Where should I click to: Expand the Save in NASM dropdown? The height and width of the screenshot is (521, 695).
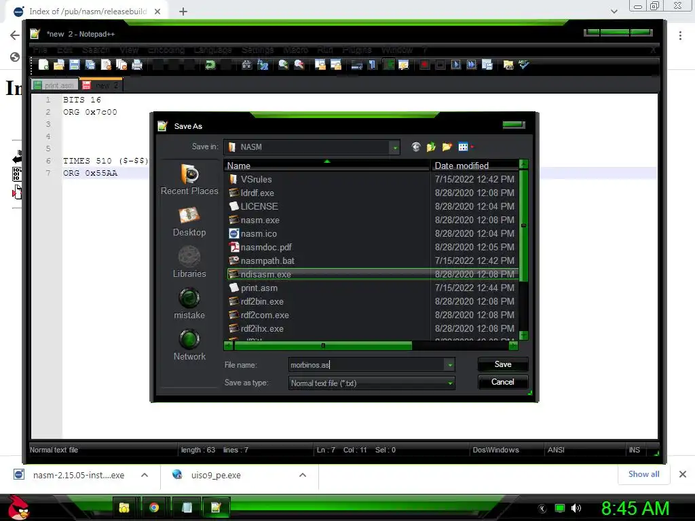394,147
